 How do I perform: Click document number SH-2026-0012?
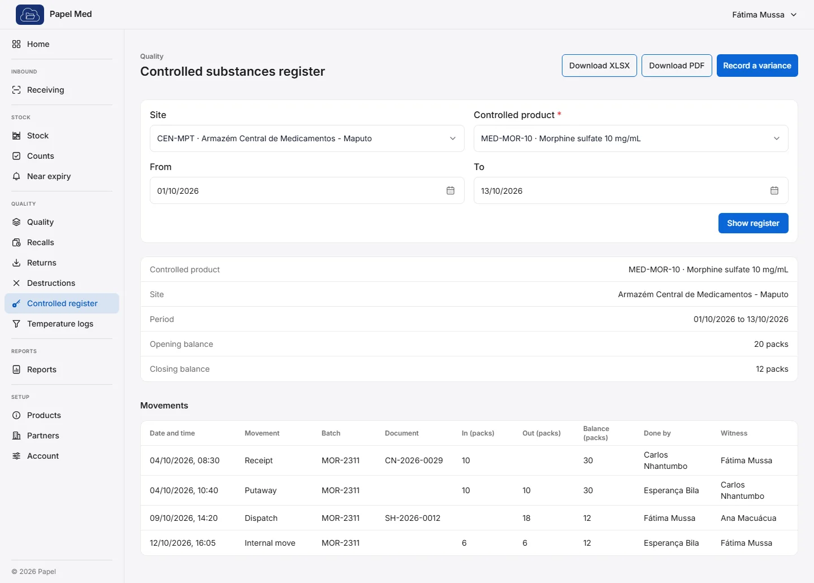tap(413, 518)
